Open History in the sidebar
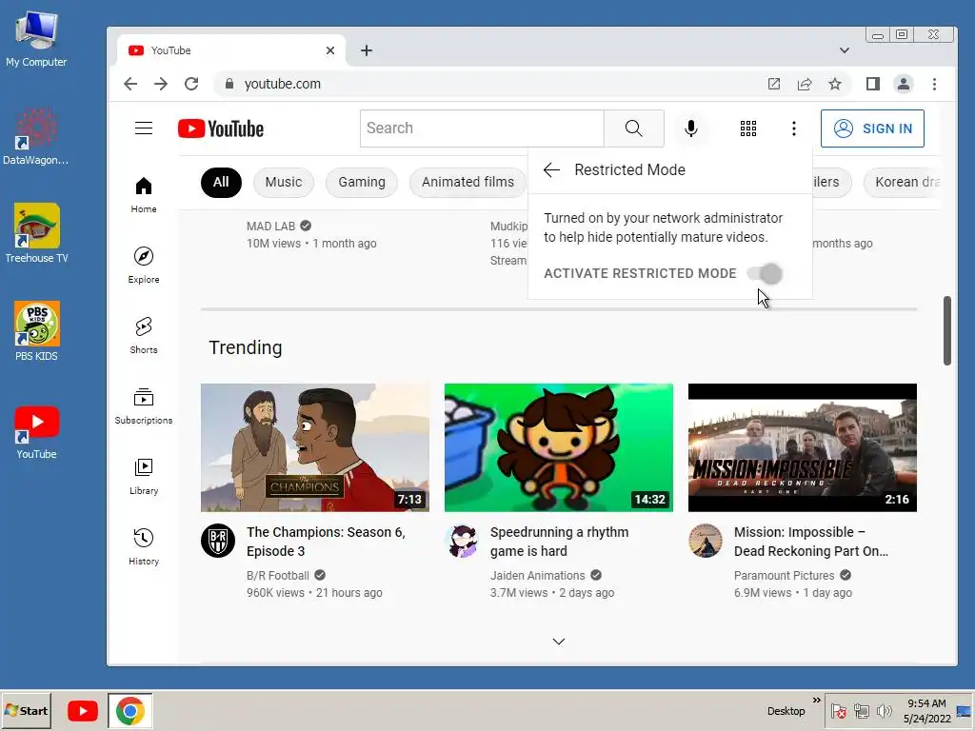Viewport: 975px width, 731px height. [x=144, y=546]
